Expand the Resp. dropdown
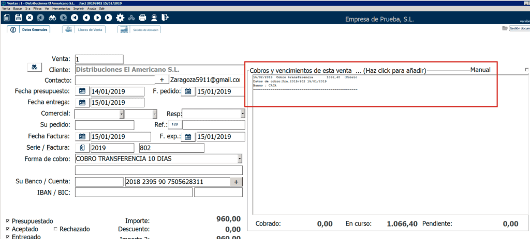This screenshot has width=530, height=239. pyautogui.click(x=242, y=114)
